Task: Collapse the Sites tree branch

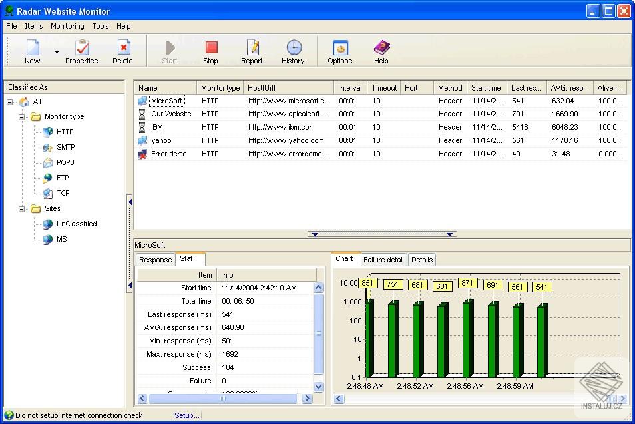Action: pos(22,208)
